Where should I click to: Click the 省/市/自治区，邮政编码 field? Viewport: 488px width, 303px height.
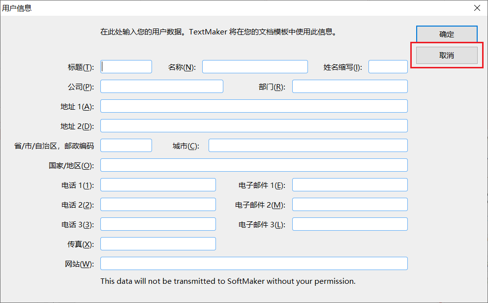click(126, 145)
